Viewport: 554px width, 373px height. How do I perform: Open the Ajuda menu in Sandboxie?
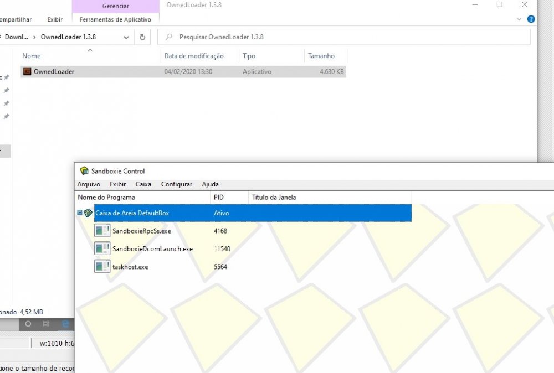210,184
